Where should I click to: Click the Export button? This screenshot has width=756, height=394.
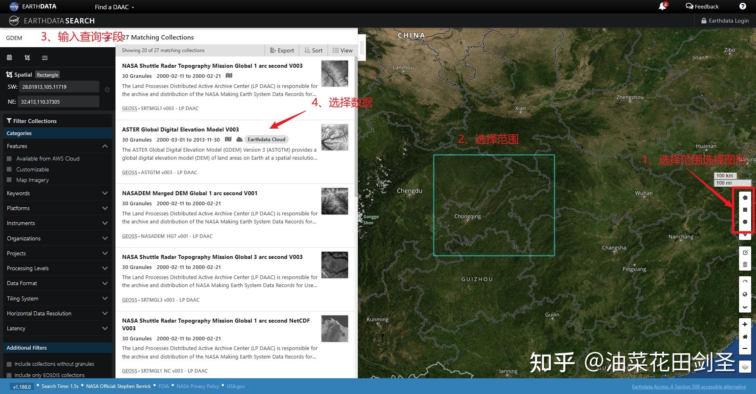coord(281,50)
